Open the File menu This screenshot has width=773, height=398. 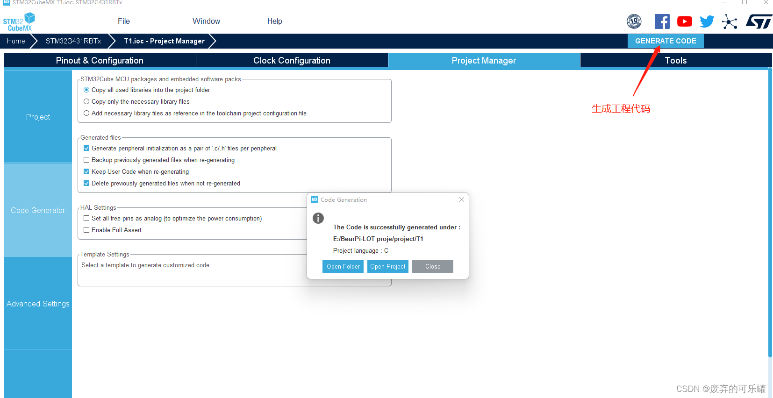click(124, 21)
